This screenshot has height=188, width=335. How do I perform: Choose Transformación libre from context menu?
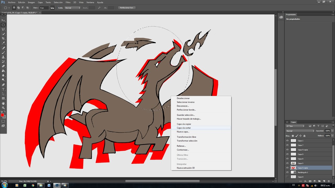pos(201,137)
